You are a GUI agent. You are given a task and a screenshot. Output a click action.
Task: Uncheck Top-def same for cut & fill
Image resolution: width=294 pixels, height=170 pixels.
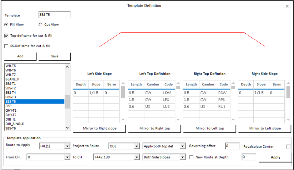point(6,36)
